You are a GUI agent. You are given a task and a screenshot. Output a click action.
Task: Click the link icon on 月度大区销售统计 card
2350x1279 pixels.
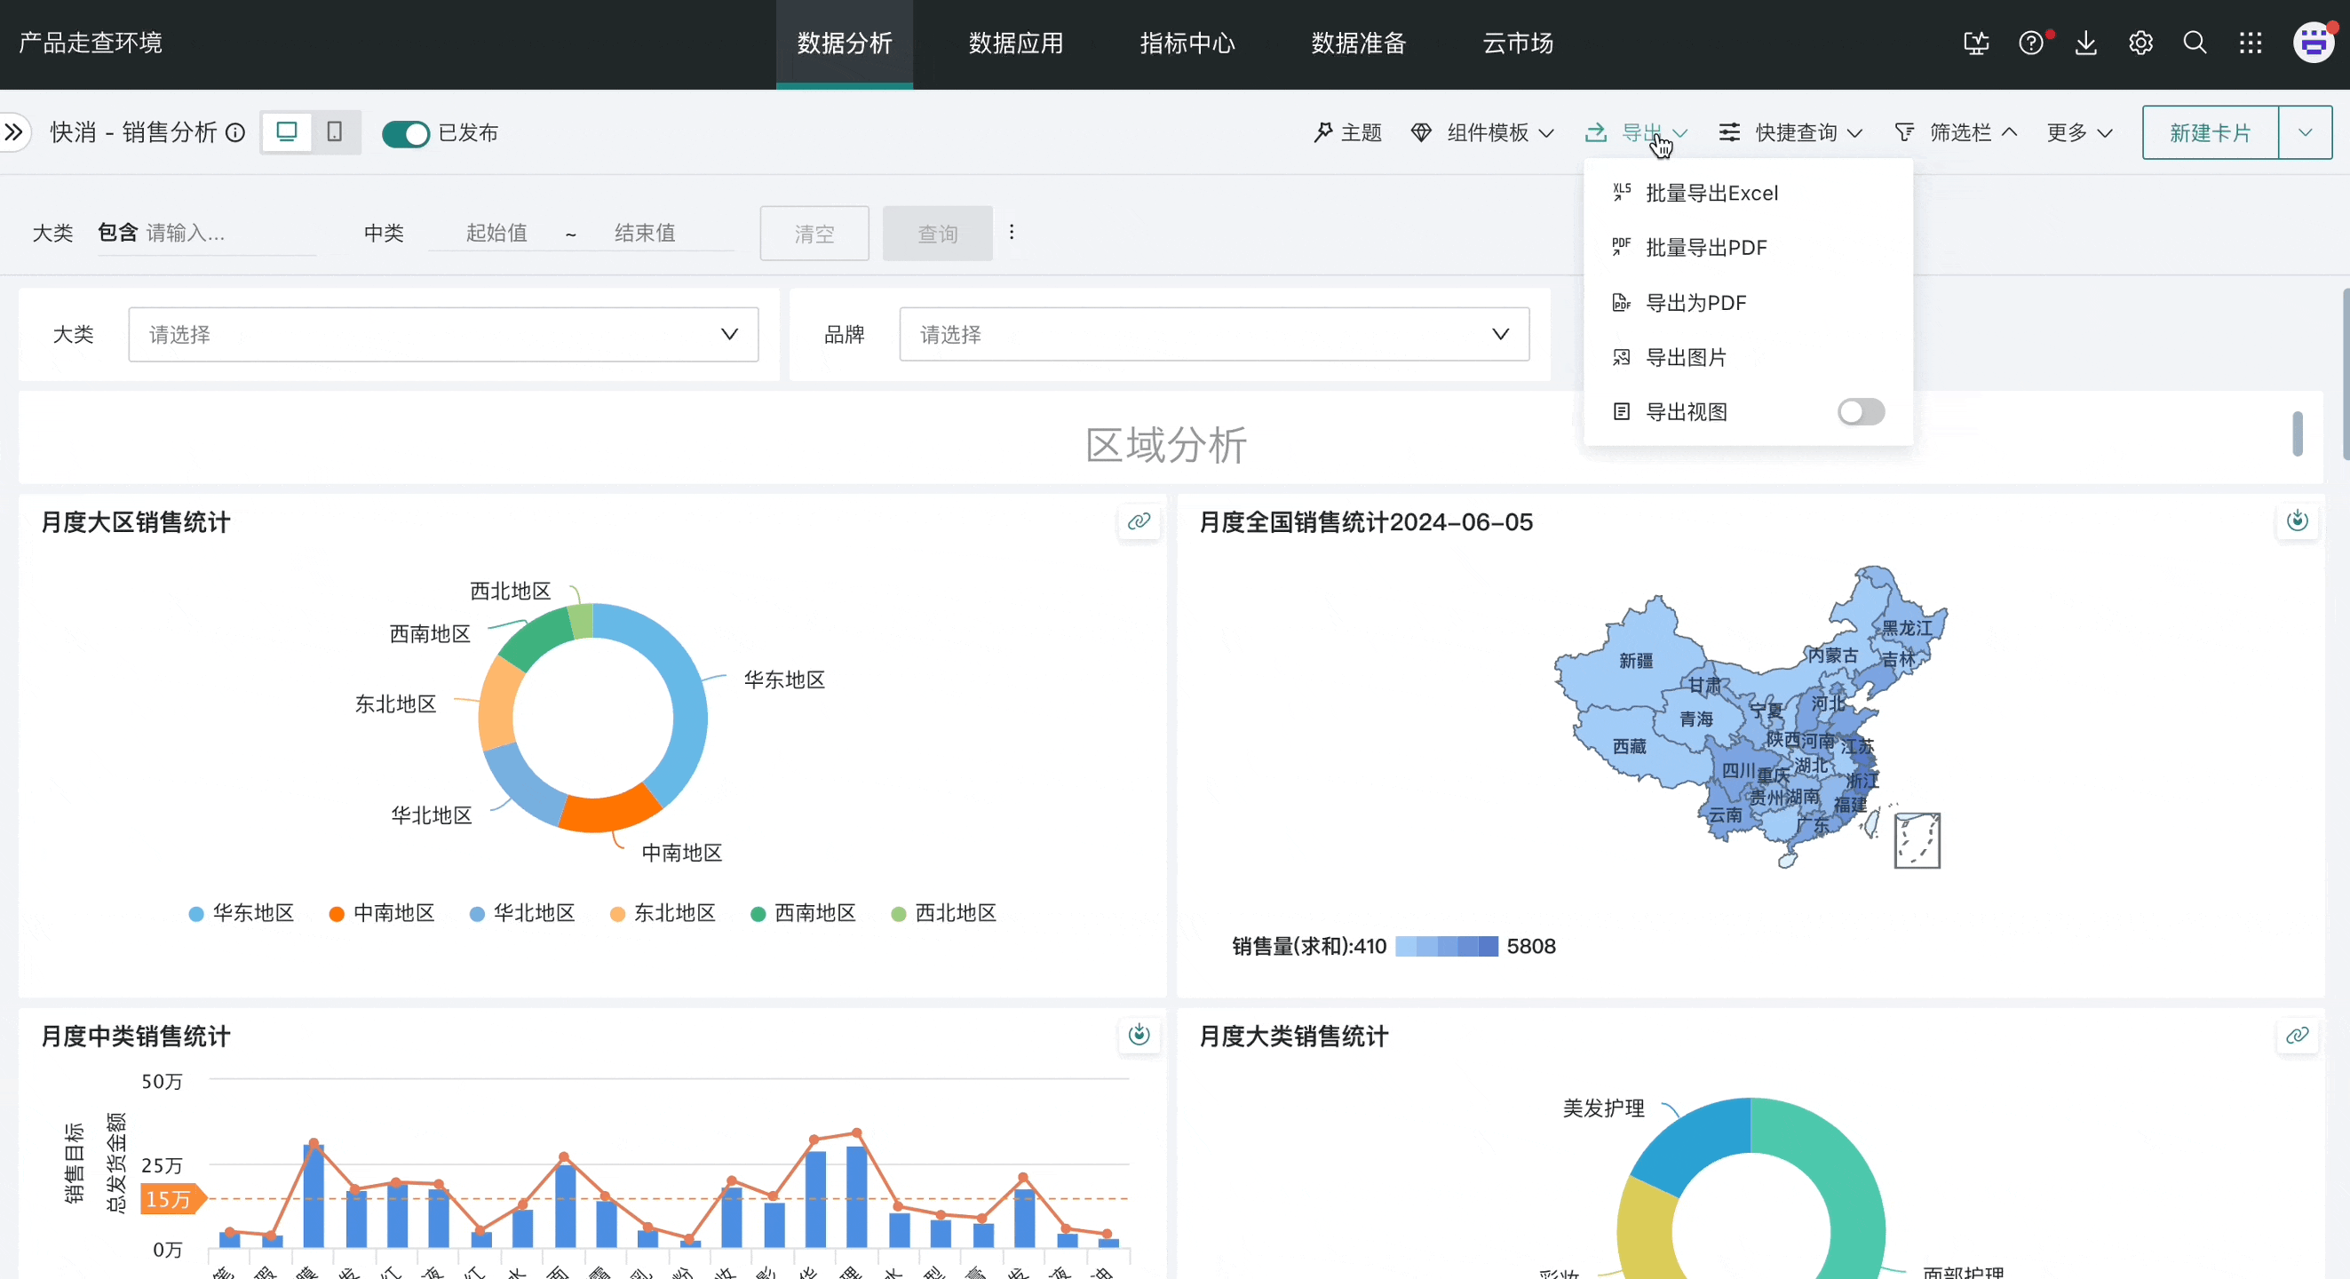(1139, 520)
